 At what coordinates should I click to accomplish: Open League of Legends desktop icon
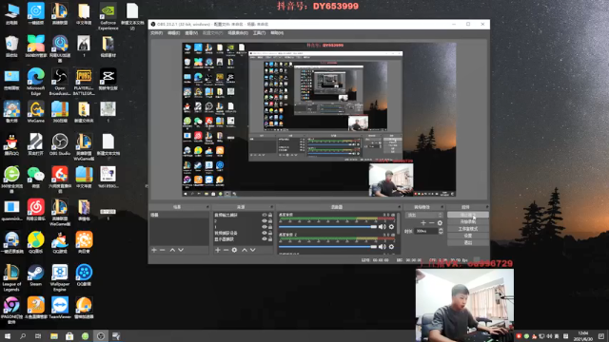[11, 277]
